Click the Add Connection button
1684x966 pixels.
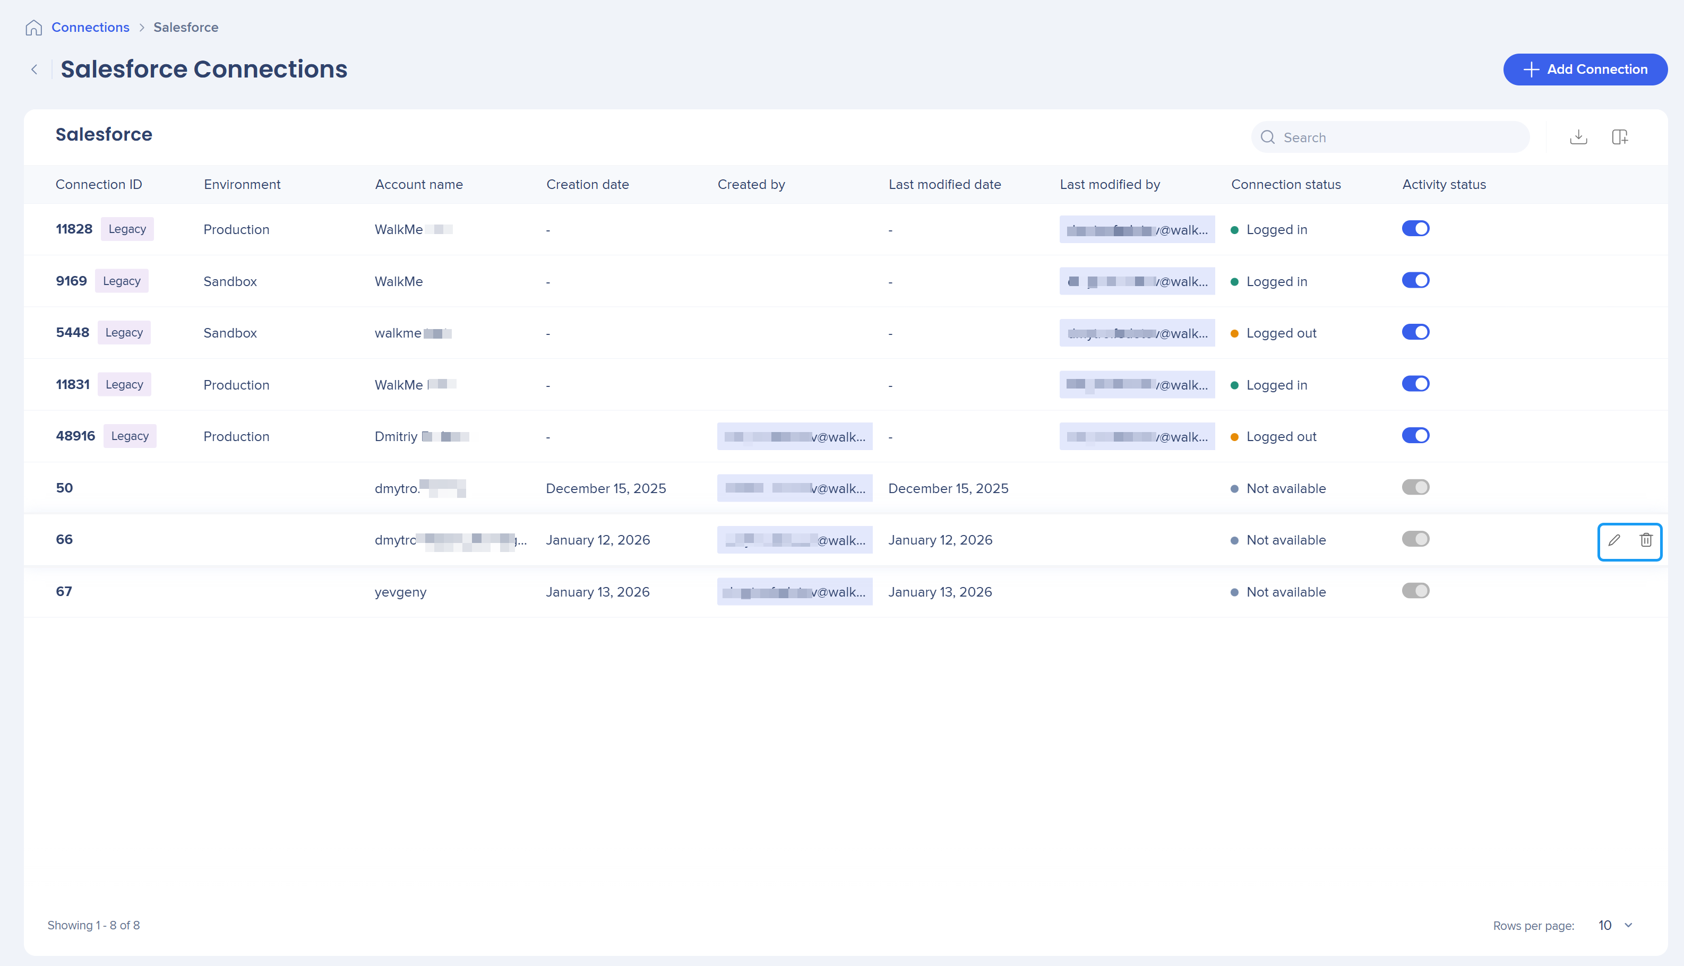(1585, 70)
